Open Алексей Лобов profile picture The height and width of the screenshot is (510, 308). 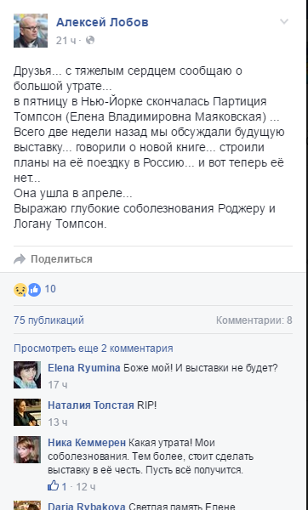(31, 31)
